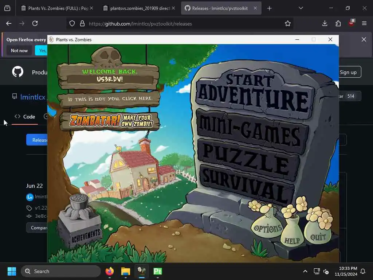Open File Explorer from the taskbar

(x=126, y=271)
